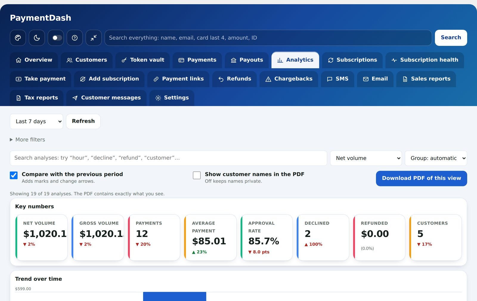Viewport: 477px width, 301px height.
Task: Click the house icon on the Overview tab
Action: click(x=18, y=60)
